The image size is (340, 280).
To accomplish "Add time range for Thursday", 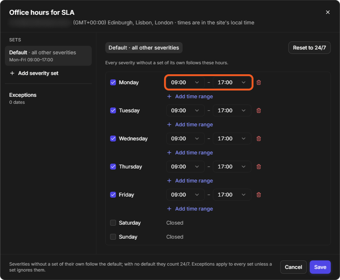I will click(x=190, y=181).
